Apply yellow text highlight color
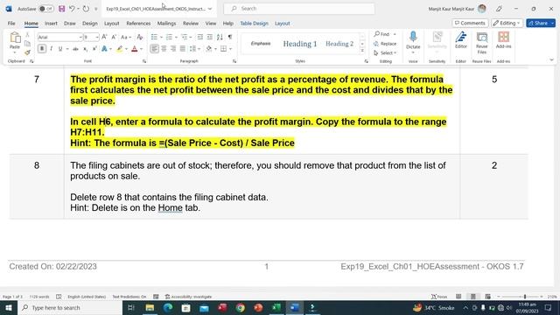This screenshot has height=315, width=560. [119, 49]
